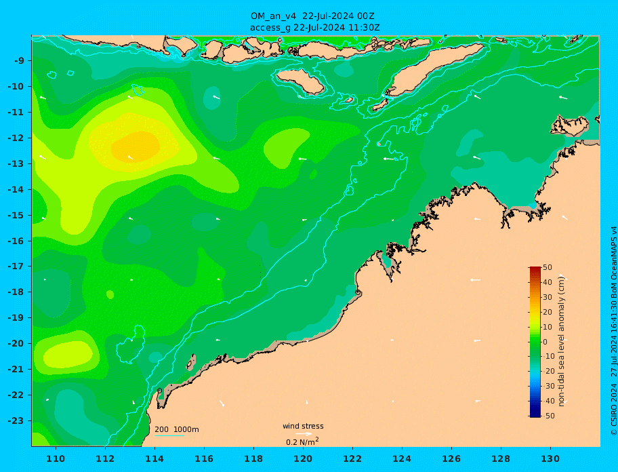Click longitude axis label 130
The image size is (618, 472).
[550, 458]
